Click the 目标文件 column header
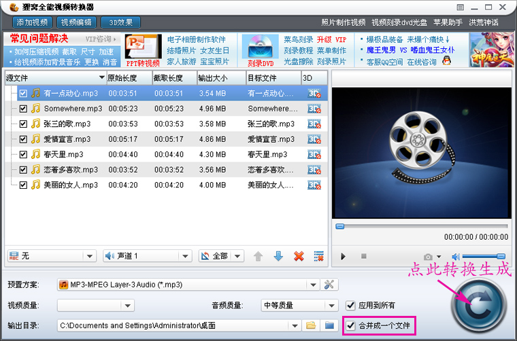 (x=273, y=78)
